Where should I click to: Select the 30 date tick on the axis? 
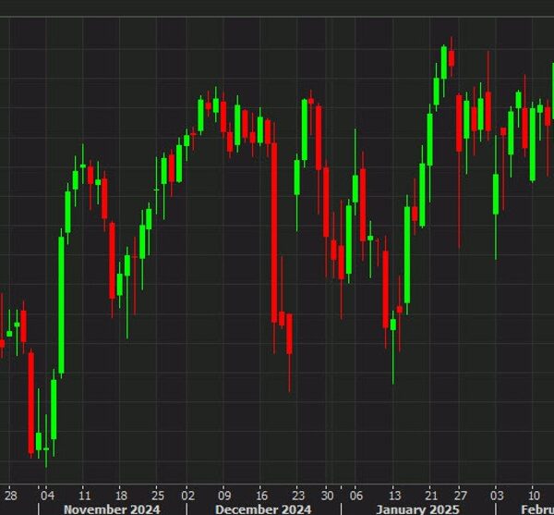(x=327, y=494)
